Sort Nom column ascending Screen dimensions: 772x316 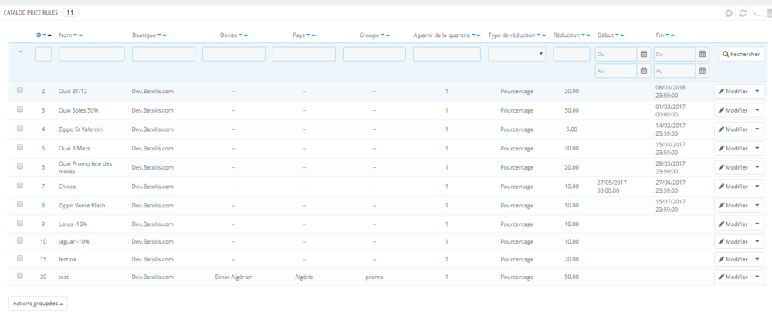tap(80, 35)
